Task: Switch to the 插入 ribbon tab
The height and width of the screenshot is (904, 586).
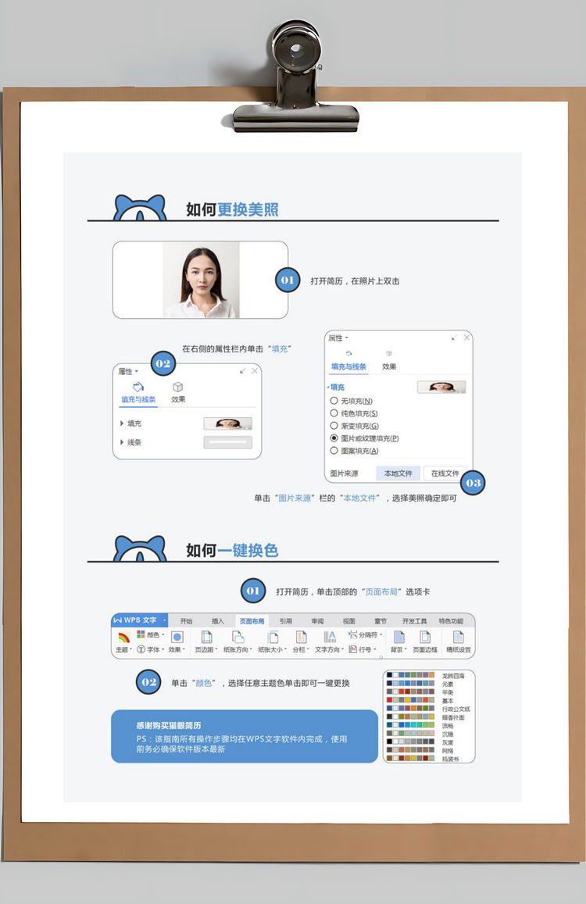Action: coord(217,621)
